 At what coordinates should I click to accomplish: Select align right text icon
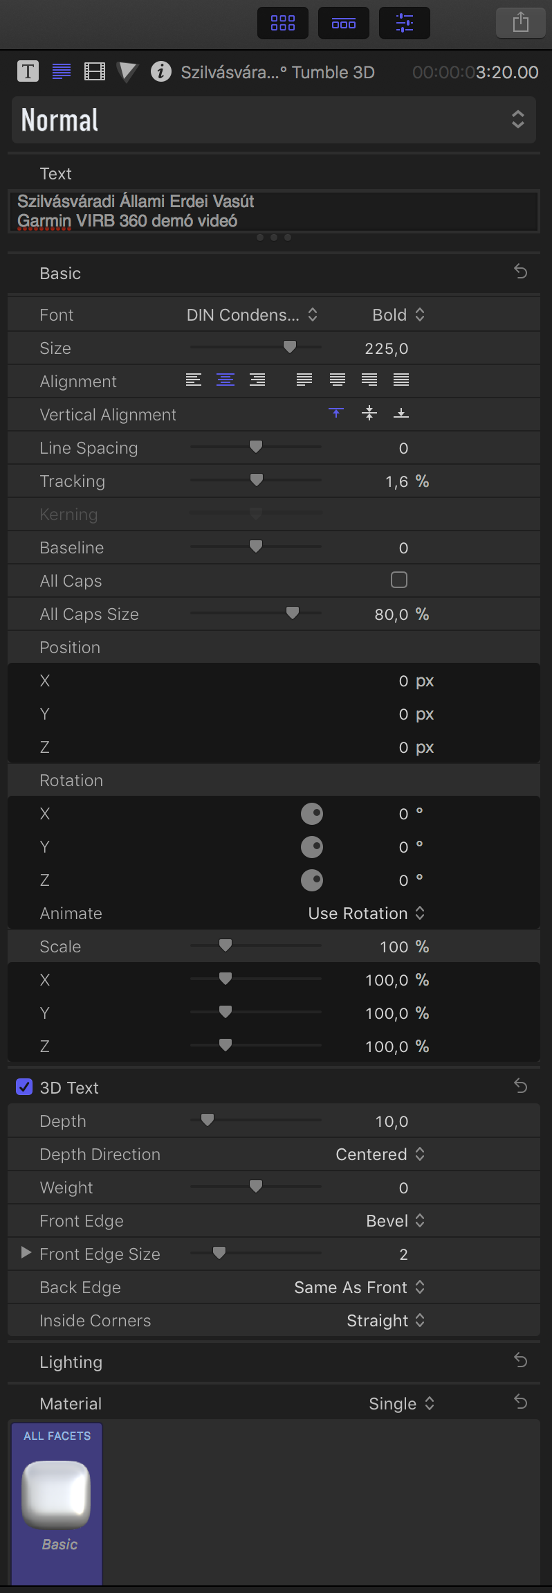257,380
